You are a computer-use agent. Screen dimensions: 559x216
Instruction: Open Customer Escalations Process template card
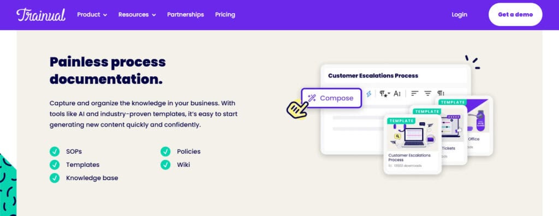pyautogui.click(x=413, y=143)
